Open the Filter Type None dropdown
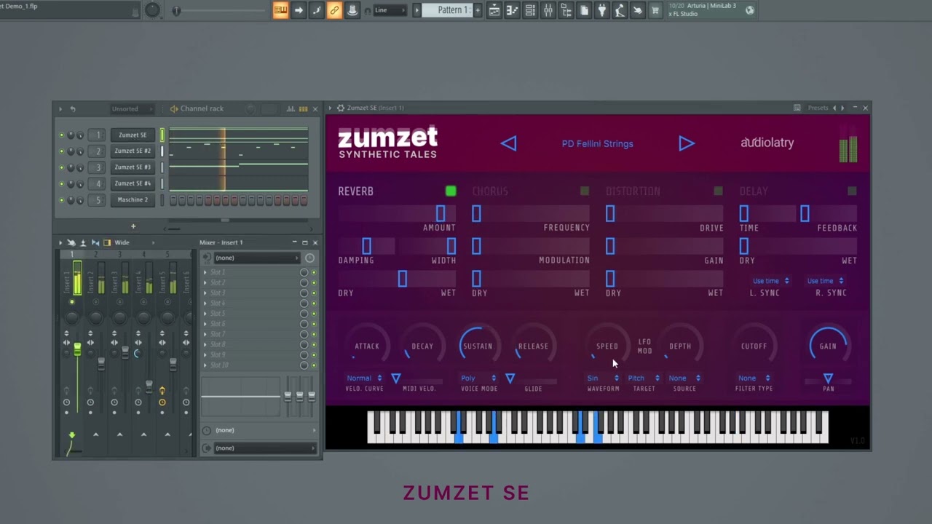The width and height of the screenshot is (932, 524). 754,378
